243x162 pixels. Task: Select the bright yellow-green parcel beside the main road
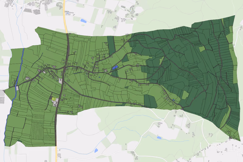point(53,99)
